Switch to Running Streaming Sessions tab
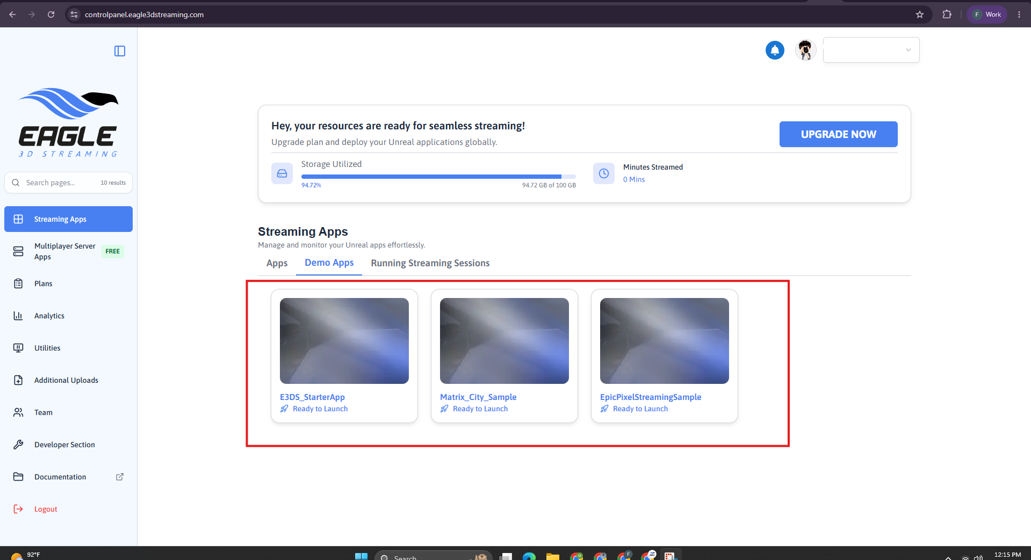The height and width of the screenshot is (560, 1031). pyautogui.click(x=430, y=263)
